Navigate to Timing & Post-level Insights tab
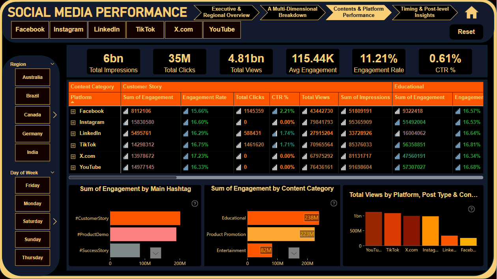Screen dimensions: 497x279 coord(424,12)
